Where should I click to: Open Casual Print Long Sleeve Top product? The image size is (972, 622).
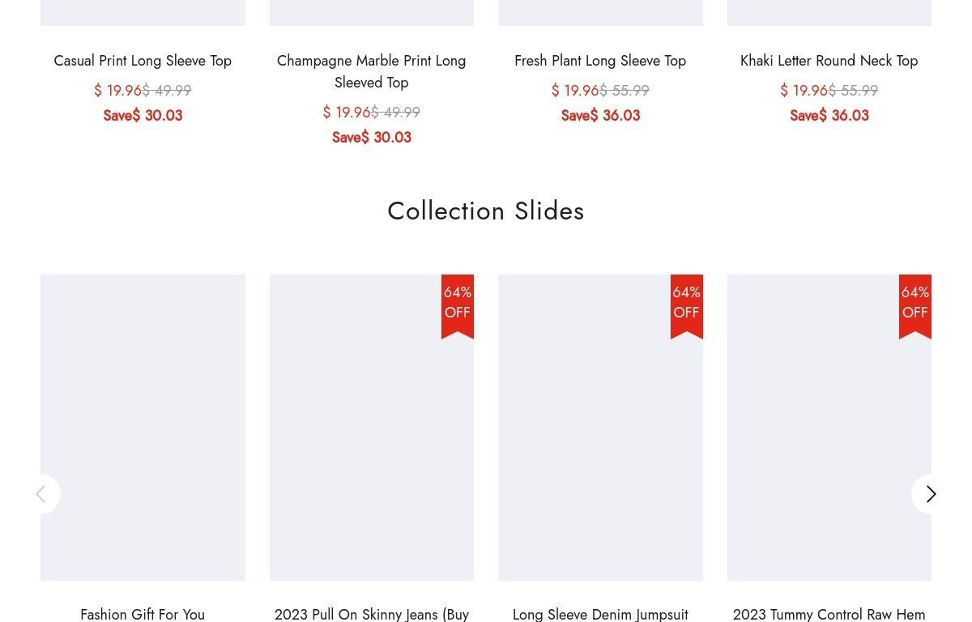(143, 61)
